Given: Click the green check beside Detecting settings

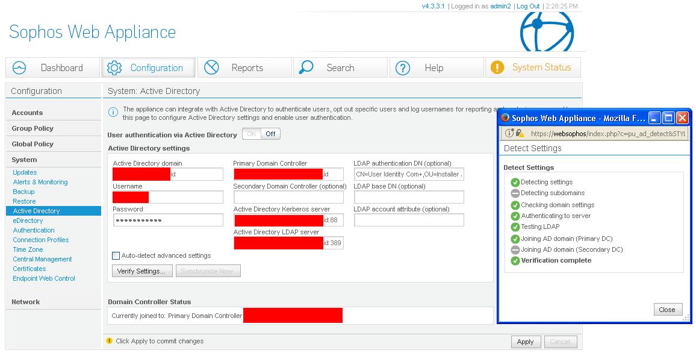Looking at the screenshot, I should pyautogui.click(x=515, y=182).
